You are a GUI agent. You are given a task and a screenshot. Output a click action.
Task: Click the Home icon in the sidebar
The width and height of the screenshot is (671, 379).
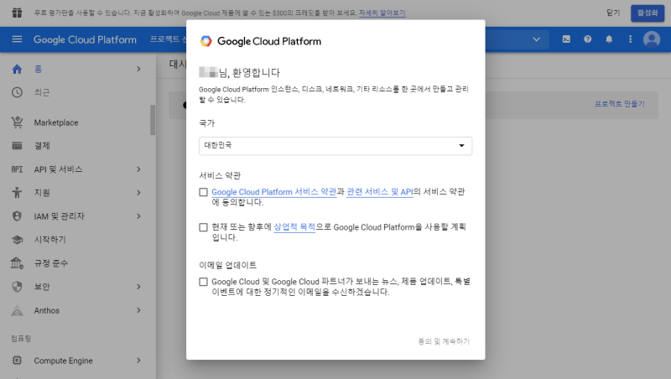click(17, 69)
